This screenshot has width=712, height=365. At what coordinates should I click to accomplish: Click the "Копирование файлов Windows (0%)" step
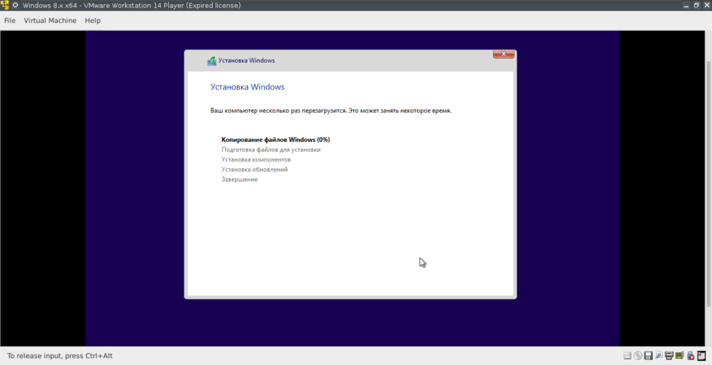pyautogui.click(x=275, y=139)
